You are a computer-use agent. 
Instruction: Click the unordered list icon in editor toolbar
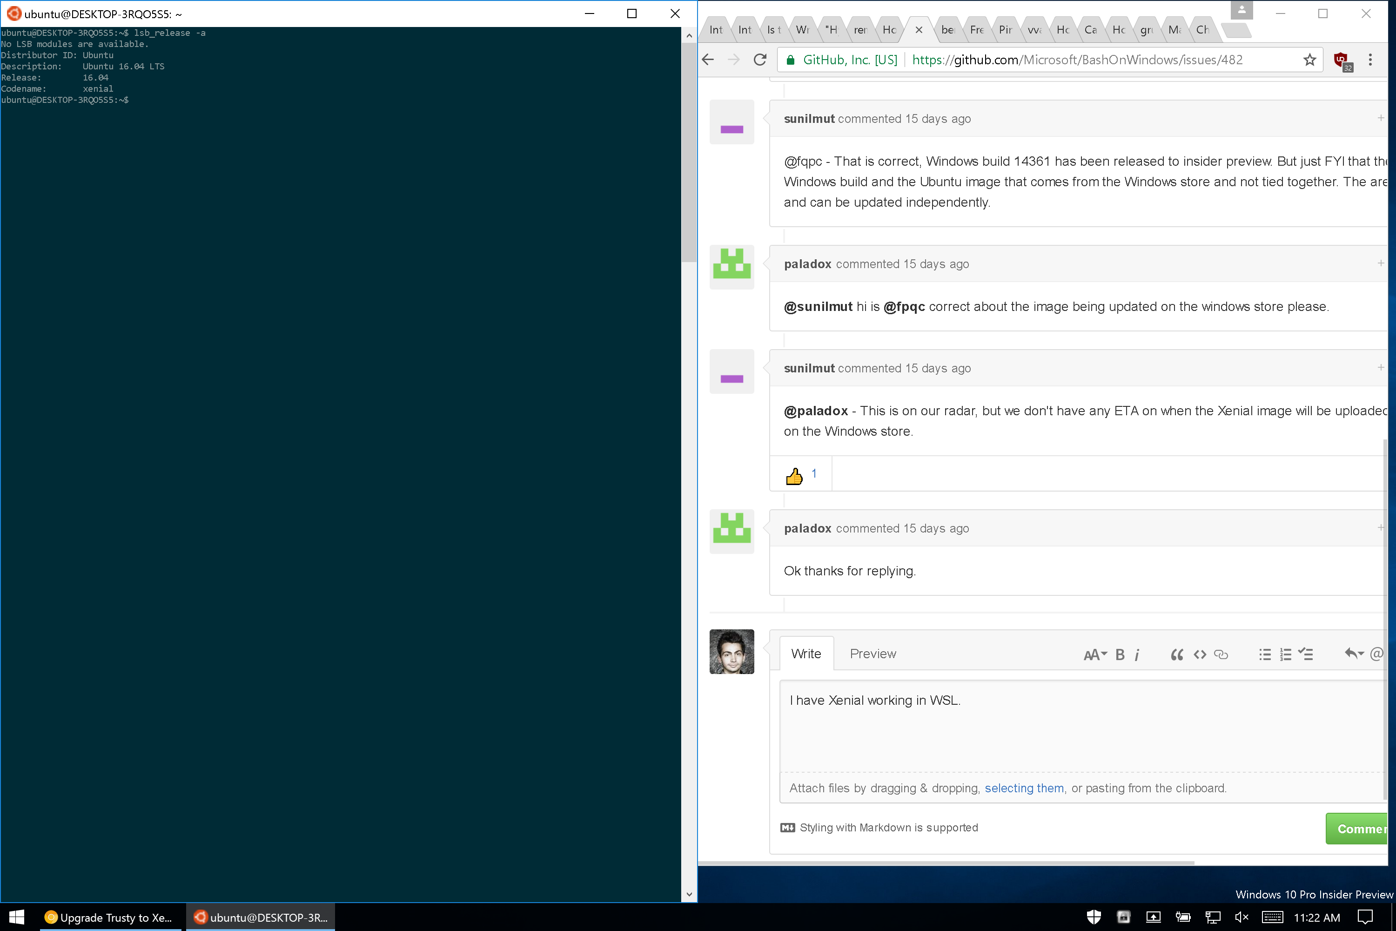pyautogui.click(x=1264, y=654)
